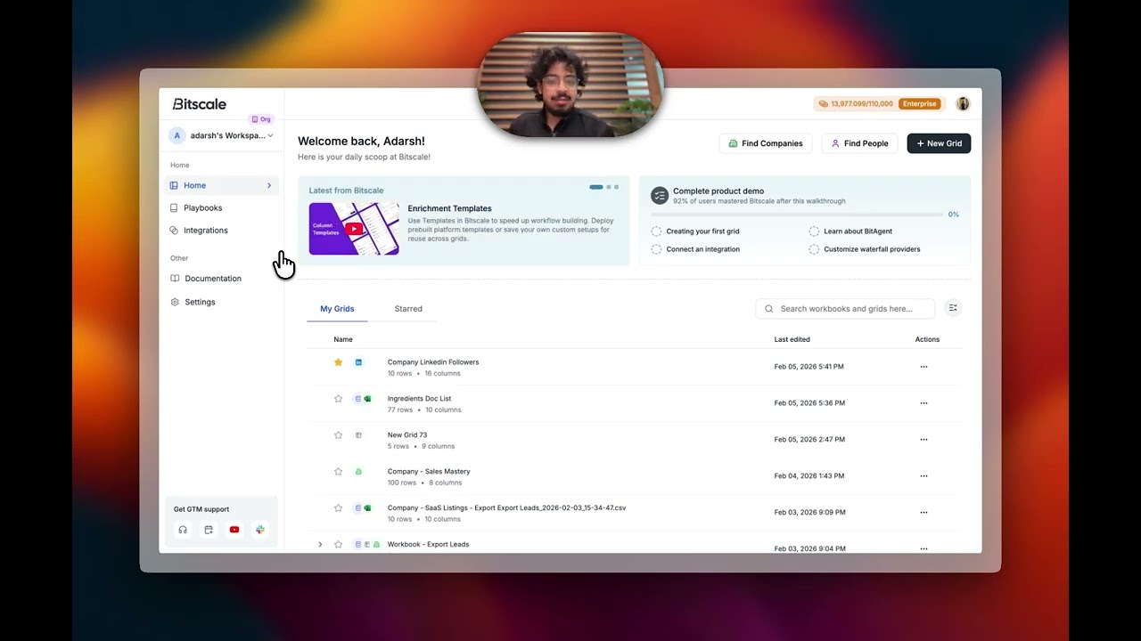
Task: Switch to the Starred tab
Action: [x=408, y=309]
